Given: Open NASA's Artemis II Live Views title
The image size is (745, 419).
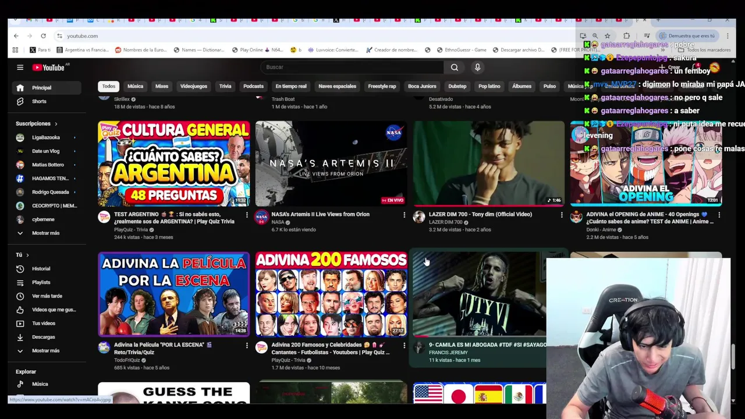Looking at the screenshot, I should click(321, 214).
